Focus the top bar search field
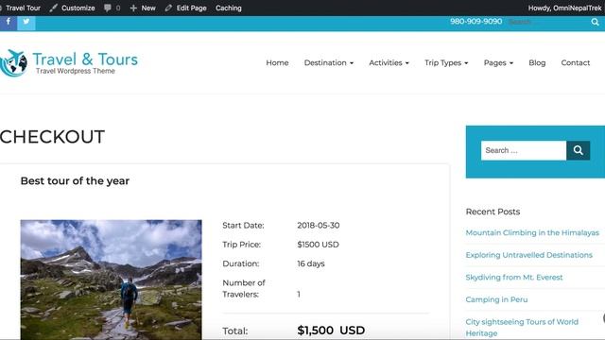Screen dimensions: 605x340 (548, 22)
